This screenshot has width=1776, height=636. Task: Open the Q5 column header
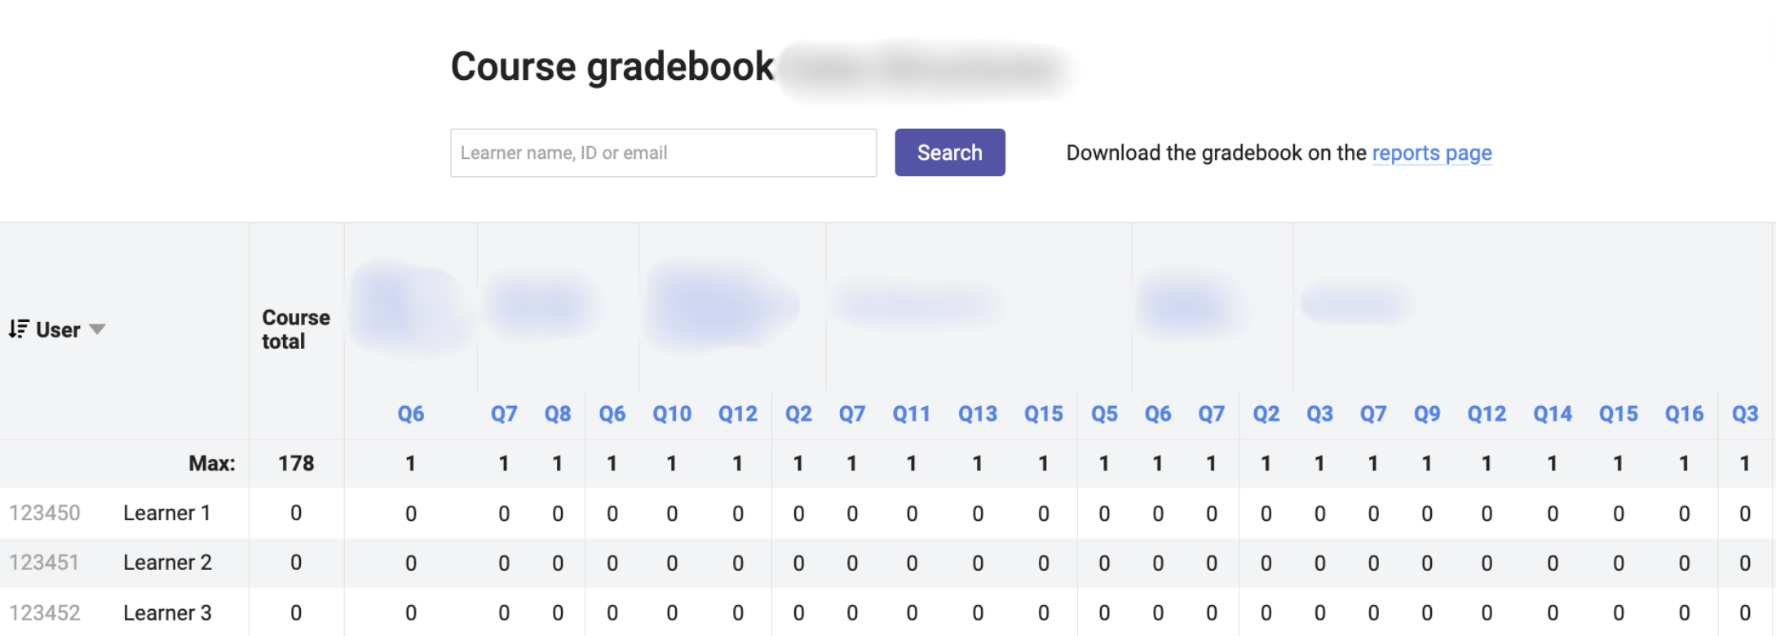[1104, 414]
